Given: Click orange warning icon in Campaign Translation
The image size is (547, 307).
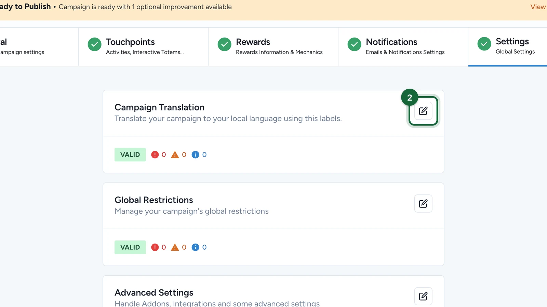Looking at the screenshot, I should (175, 155).
